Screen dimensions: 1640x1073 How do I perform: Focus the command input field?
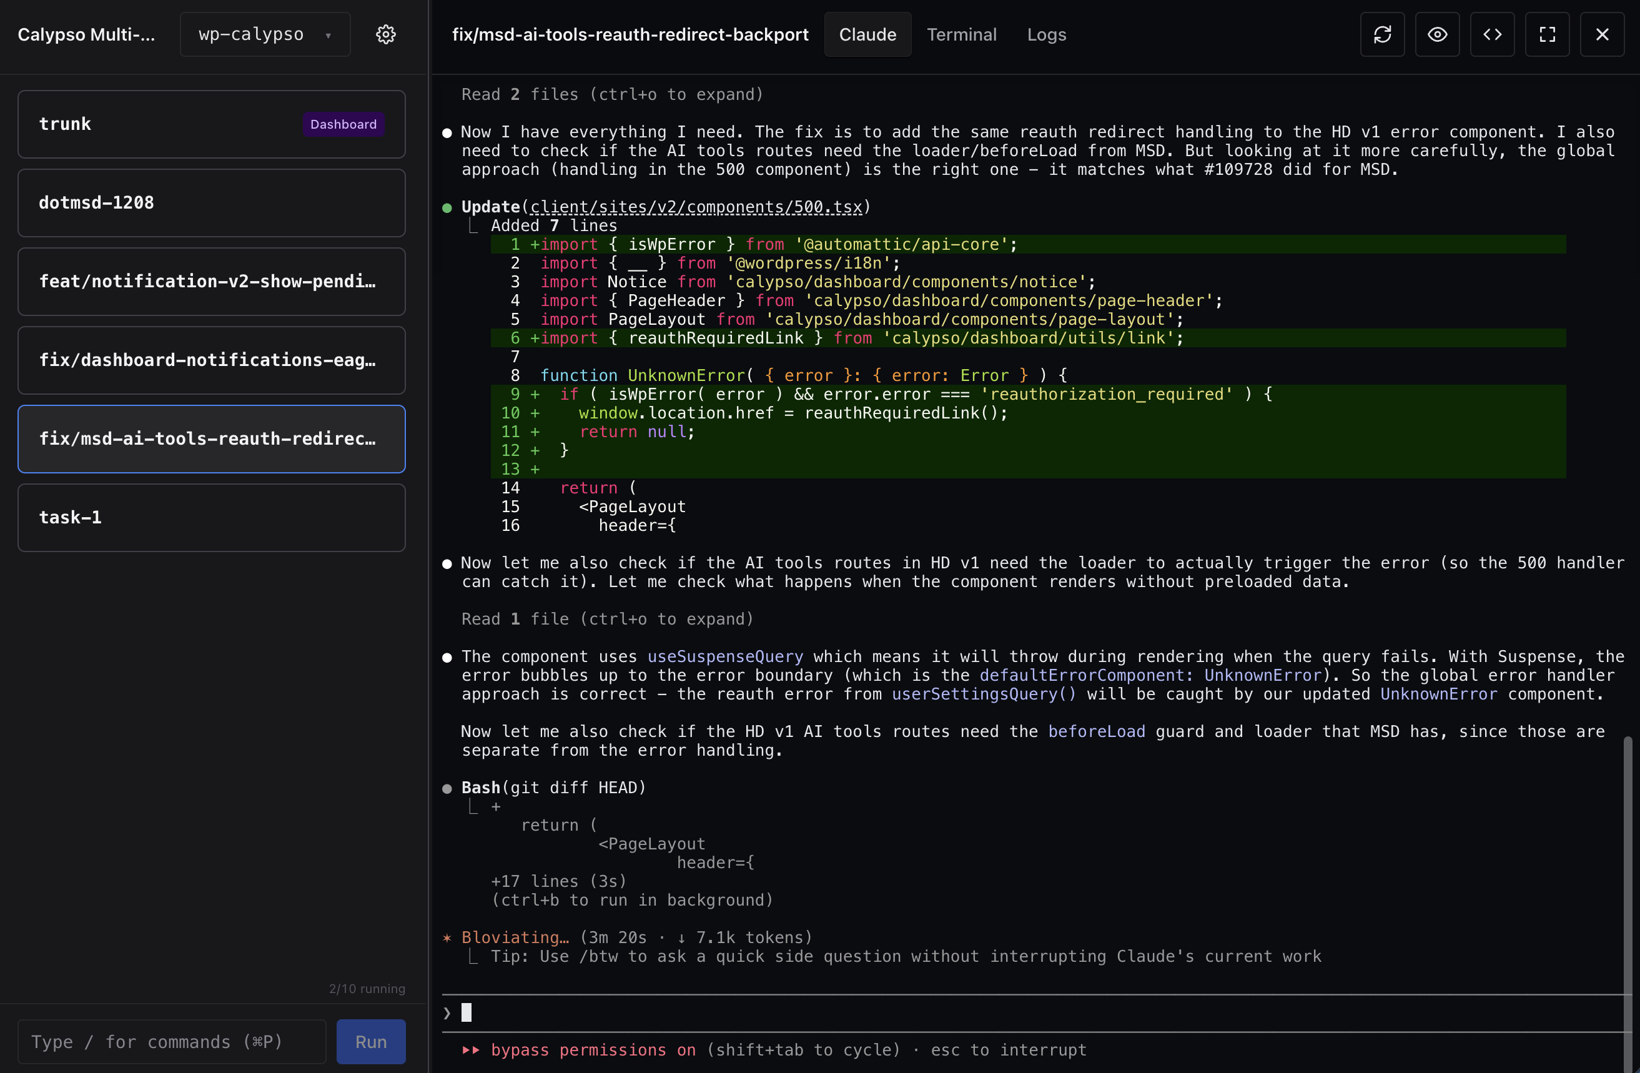[172, 1041]
